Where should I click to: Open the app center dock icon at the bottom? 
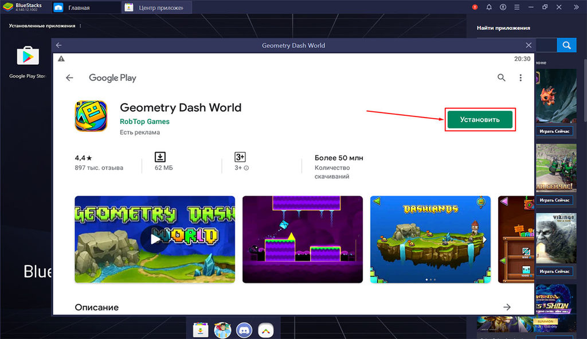coord(201,330)
